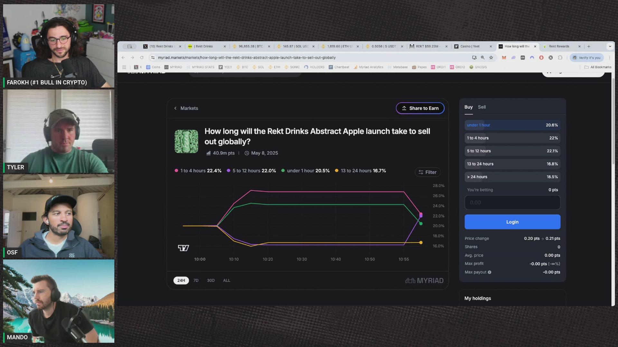Open the Extensions puzzle piece menu
Image resolution: width=618 pixels, height=347 pixels.
(x=560, y=58)
